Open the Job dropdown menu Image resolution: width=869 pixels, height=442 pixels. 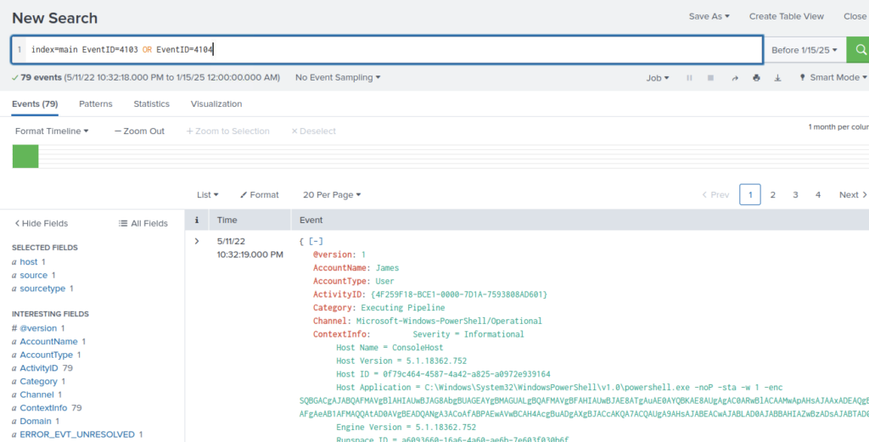point(658,78)
